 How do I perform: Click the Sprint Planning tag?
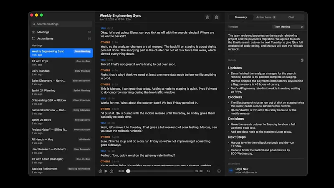[81, 91]
